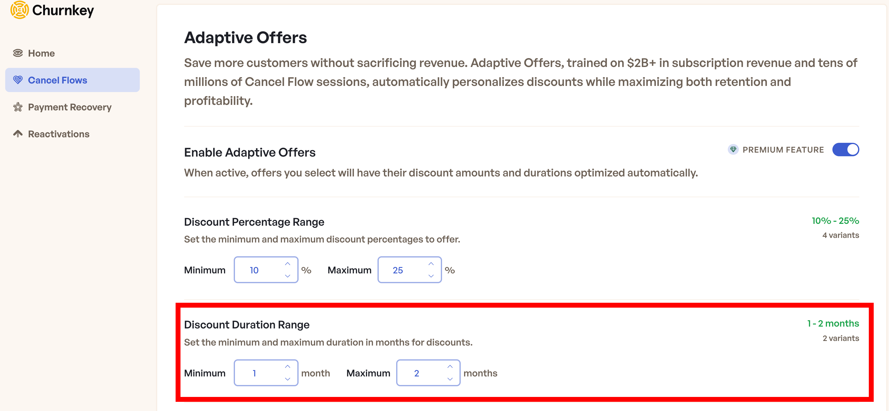Select the star icon beside Payment Recovery
Screen dimensions: 889x411
pos(18,107)
